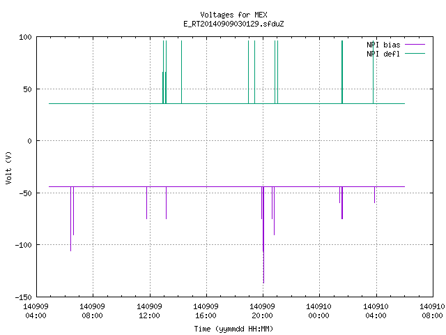Click the y-axis tick label -150

coord(23,297)
